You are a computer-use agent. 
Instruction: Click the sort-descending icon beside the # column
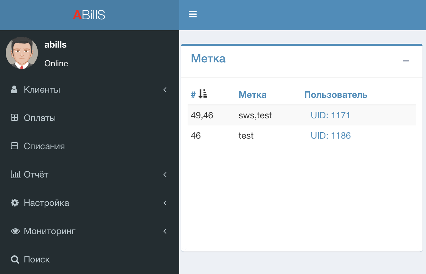203,94
